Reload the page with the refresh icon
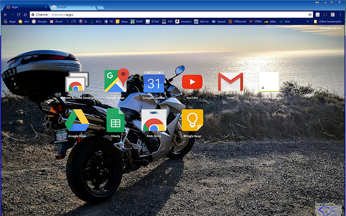Image resolution: width=346 pixels, height=216 pixels. pos(19,15)
